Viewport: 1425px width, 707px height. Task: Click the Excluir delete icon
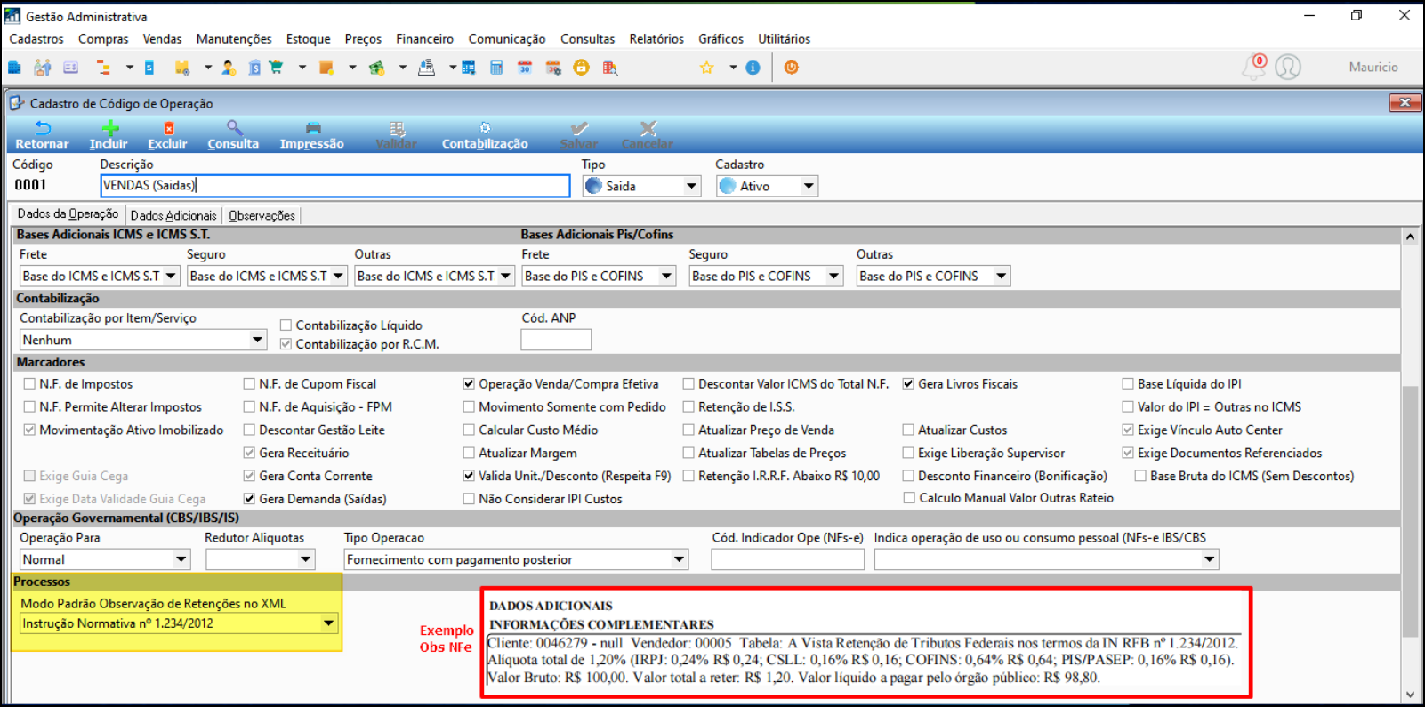[167, 135]
